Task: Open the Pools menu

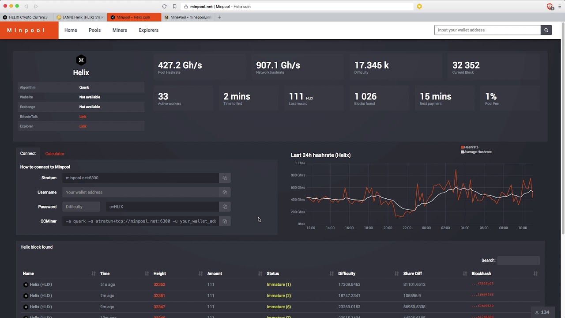Action: 94,30
